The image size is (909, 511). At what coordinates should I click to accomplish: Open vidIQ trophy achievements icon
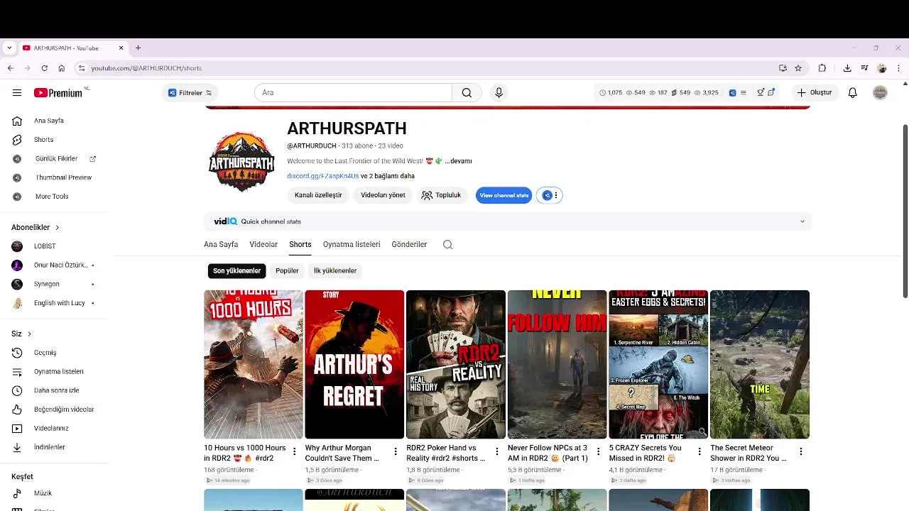[761, 93]
